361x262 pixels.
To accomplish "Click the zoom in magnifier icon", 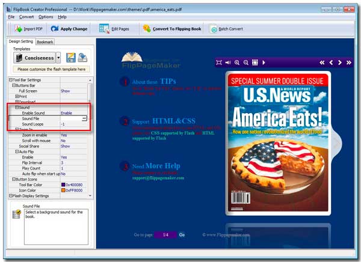I will pos(237,62).
